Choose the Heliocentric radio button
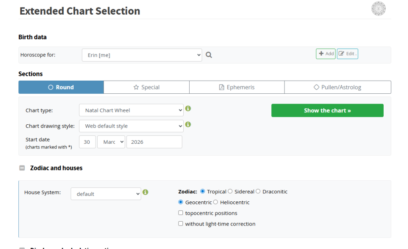Image resolution: width=408 pixels, height=249 pixels. coord(216,202)
